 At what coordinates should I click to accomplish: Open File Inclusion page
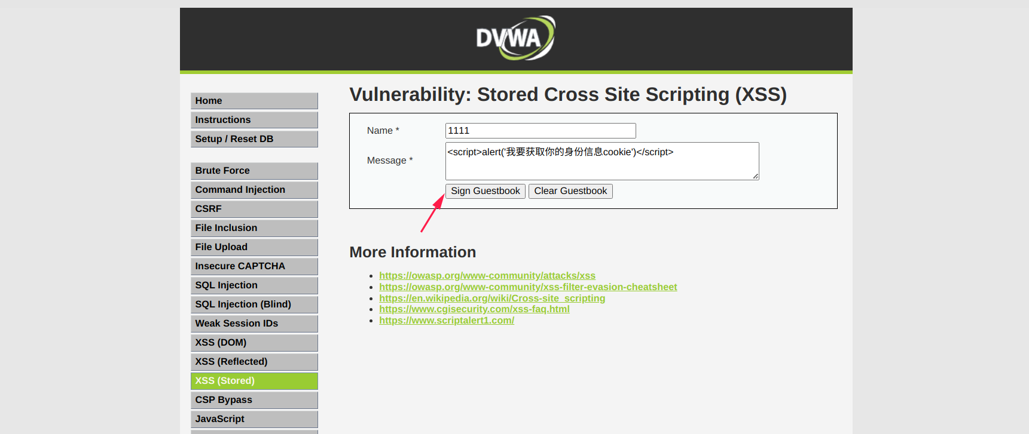click(254, 228)
